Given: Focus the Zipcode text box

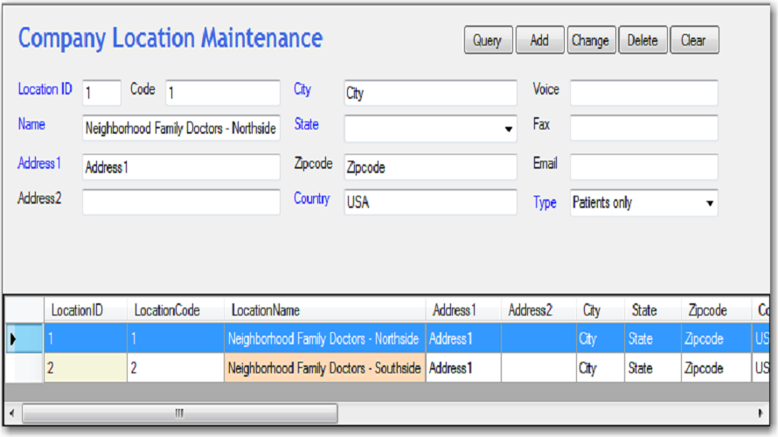Looking at the screenshot, I should [430, 167].
